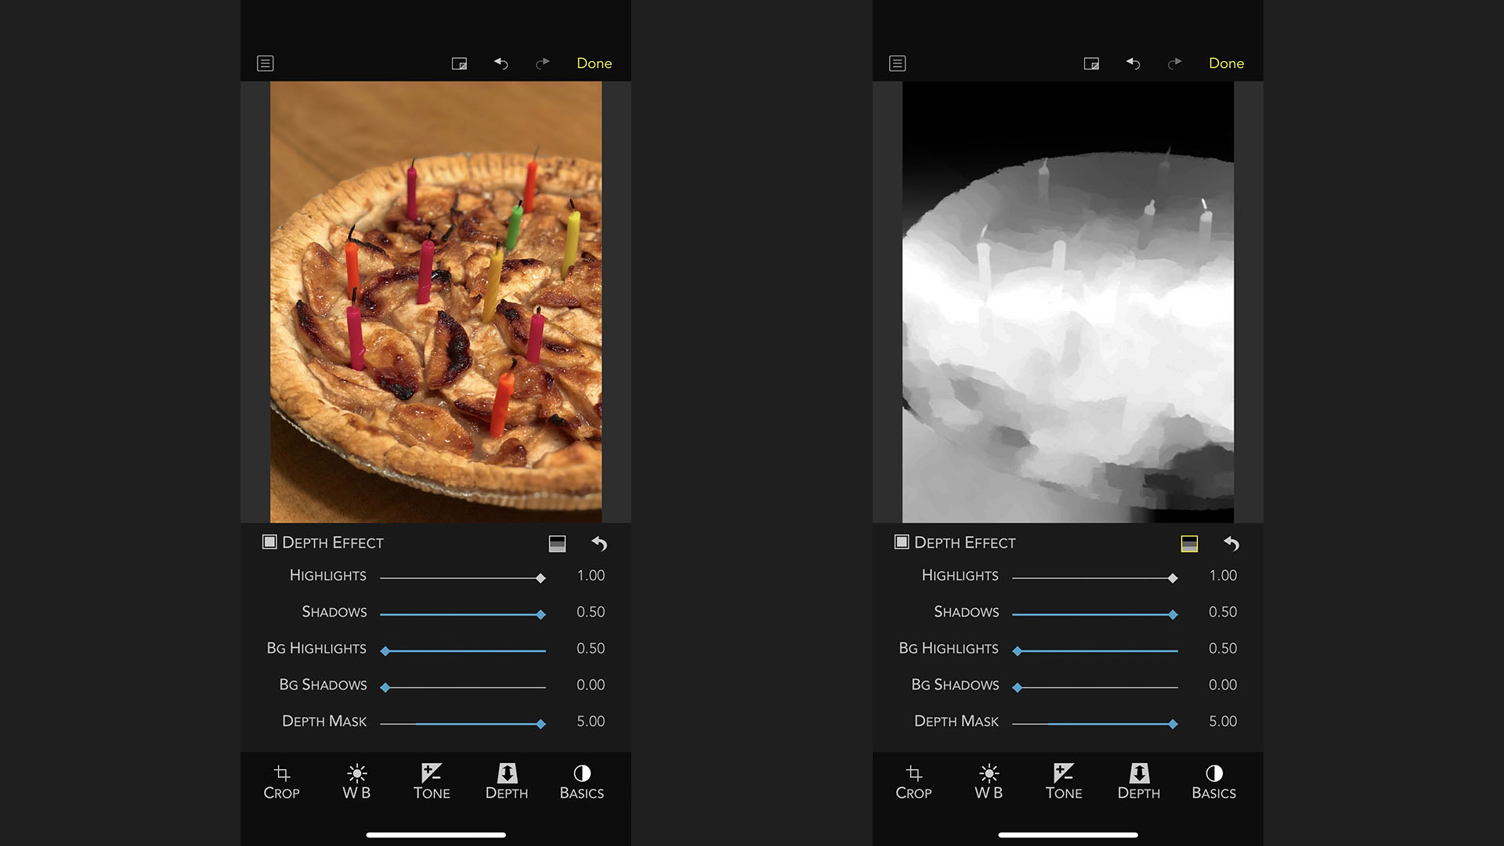Open the before/after comparison icon in the top bar
The height and width of the screenshot is (846, 1504).
tap(460, 63)
